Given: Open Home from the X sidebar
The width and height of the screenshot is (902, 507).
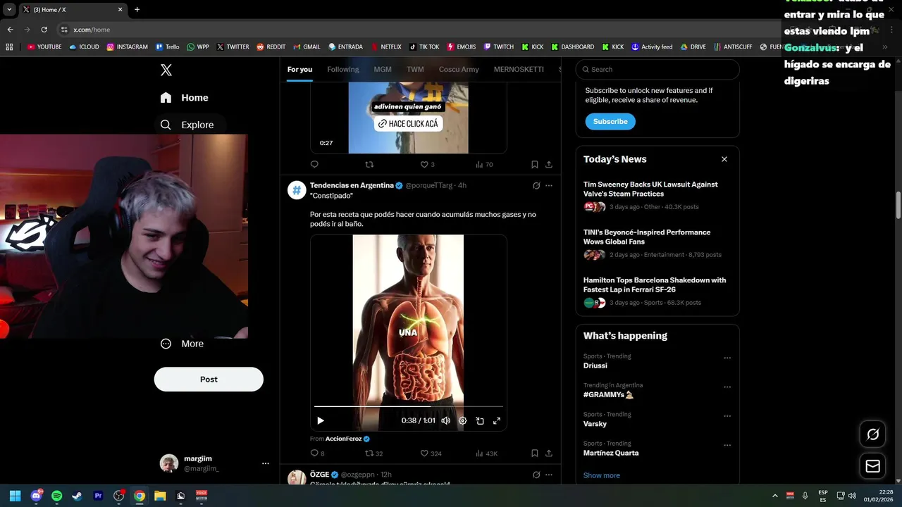Looking at the screenshot, I should (184, 98).
